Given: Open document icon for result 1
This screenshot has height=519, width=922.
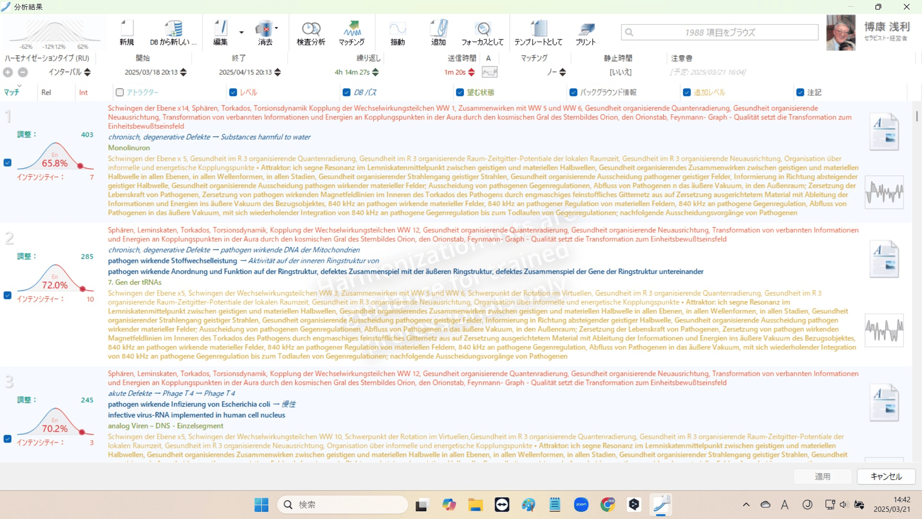Looking at the screenshot, I should pyautogui.click(x=884, y=131).
